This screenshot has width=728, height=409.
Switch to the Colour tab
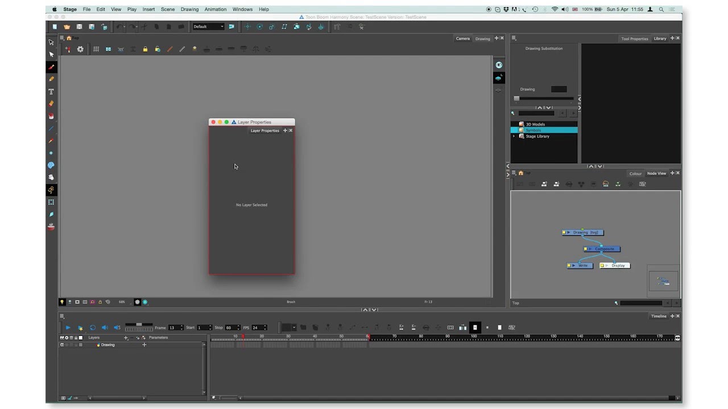(635, 174)
